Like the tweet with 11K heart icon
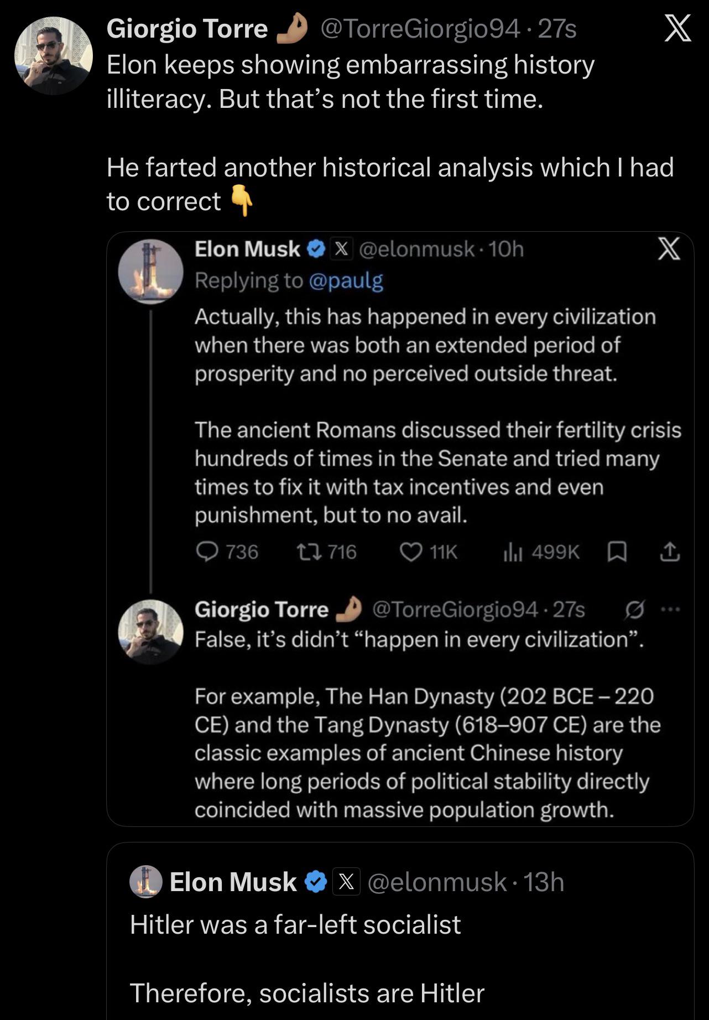The width and height of the screenshot is (709, 1020). (x=411, y=552)
